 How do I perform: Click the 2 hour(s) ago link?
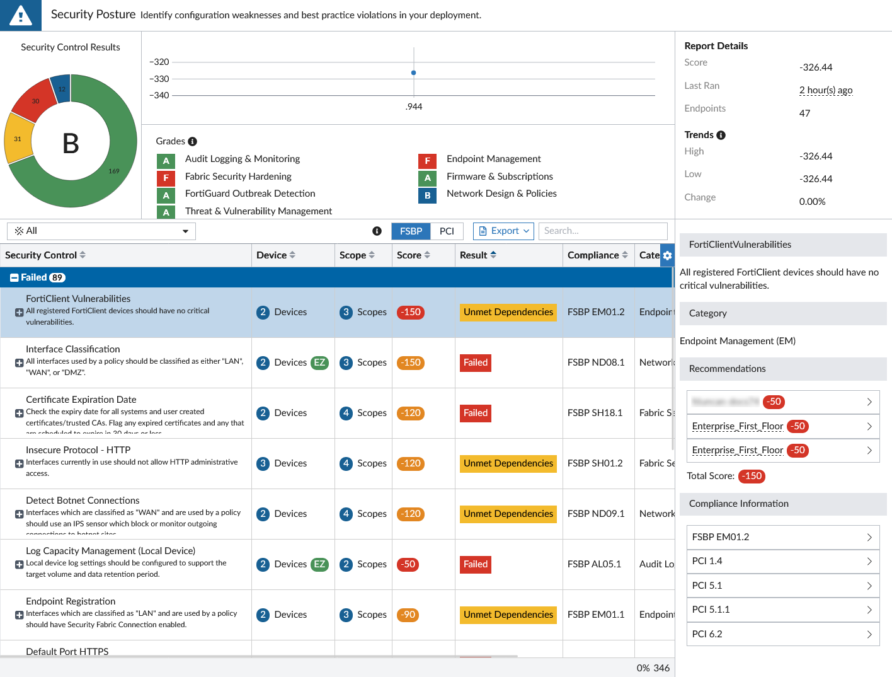pos(825,90)
